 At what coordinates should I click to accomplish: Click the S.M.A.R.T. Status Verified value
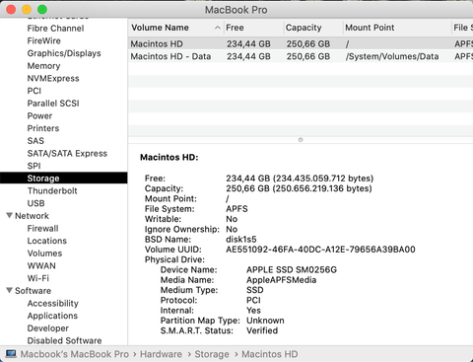pos(262,330)
